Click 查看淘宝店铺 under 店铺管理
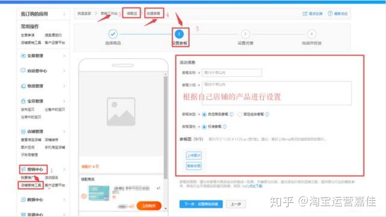This screenshot has width=386, height=217. coord(31,140)
